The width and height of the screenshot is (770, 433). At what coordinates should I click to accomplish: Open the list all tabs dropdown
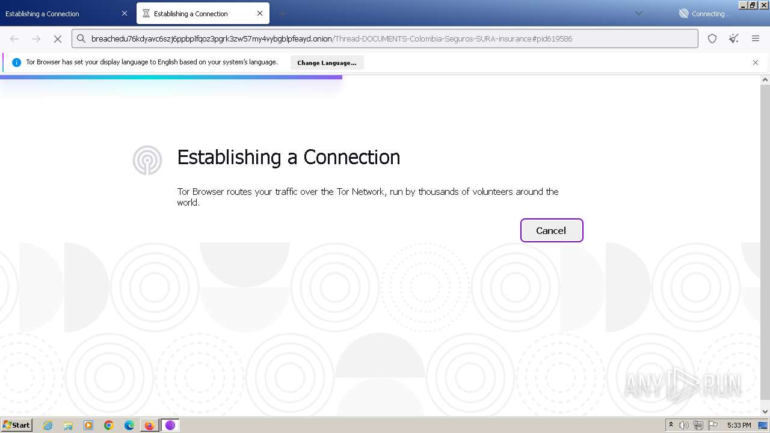(x=639, y=13)
